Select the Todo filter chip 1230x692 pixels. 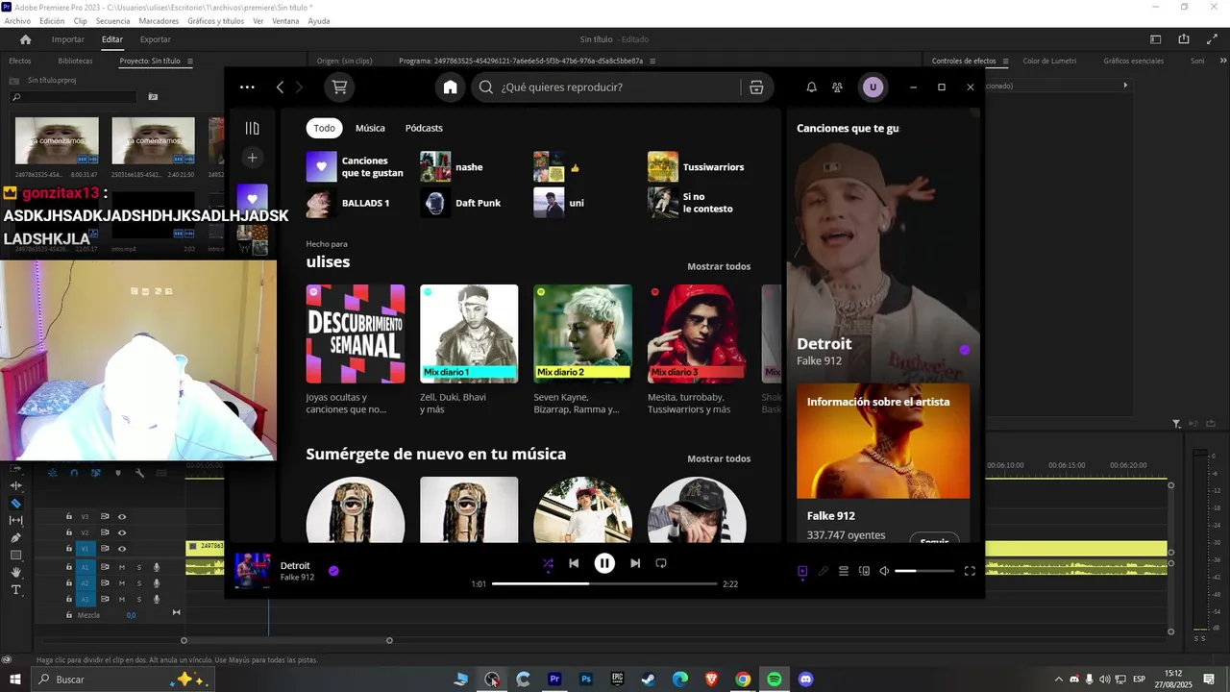point(325,128)
